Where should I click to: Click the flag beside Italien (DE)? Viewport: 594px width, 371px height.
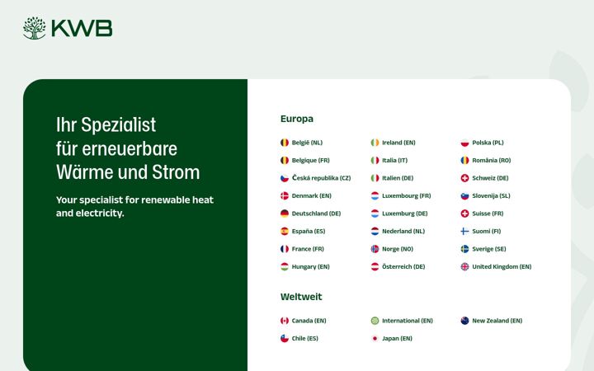click(375, 178)
